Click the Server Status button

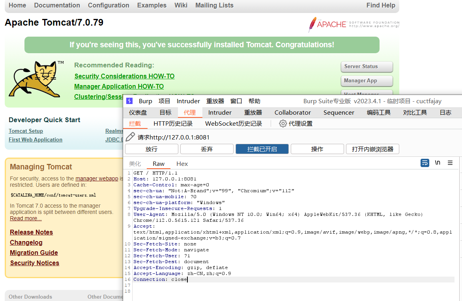coord(367,67)
